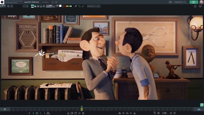Open the Compare dropdown
The image size is (204, 115).
(93, 6)
